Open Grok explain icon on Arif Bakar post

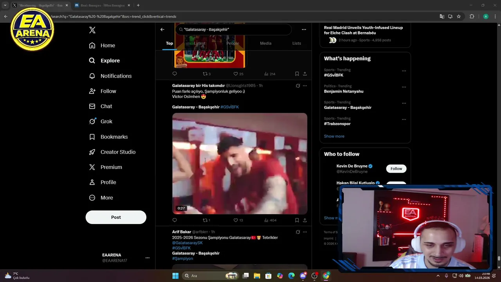tap(298, 232)
